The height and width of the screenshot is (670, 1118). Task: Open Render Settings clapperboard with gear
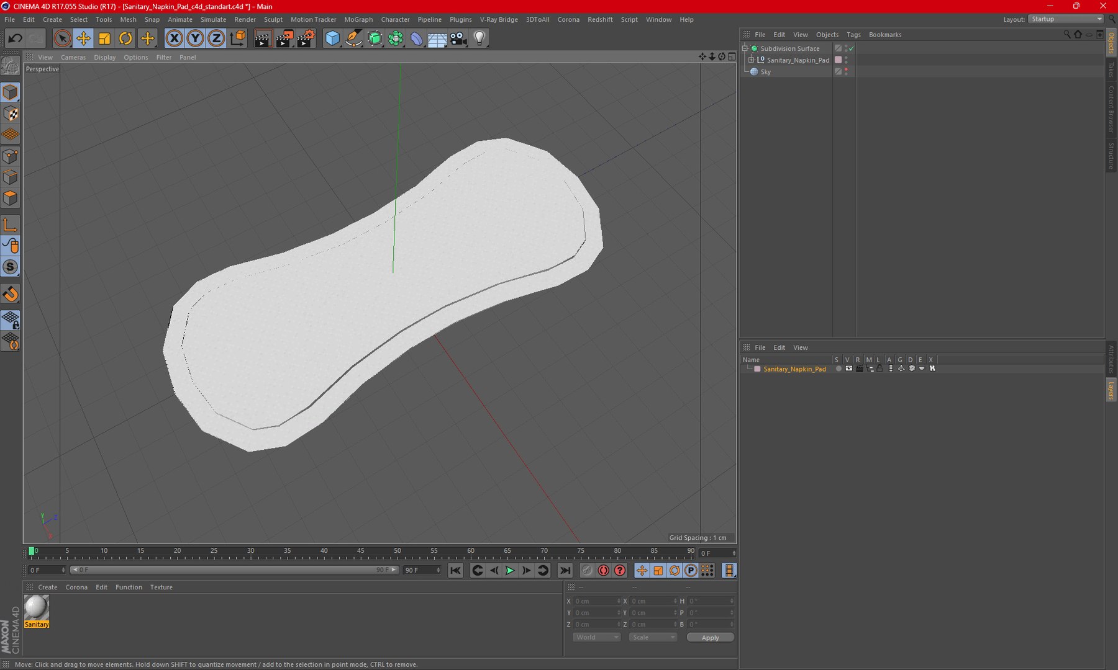coord(306,38)
